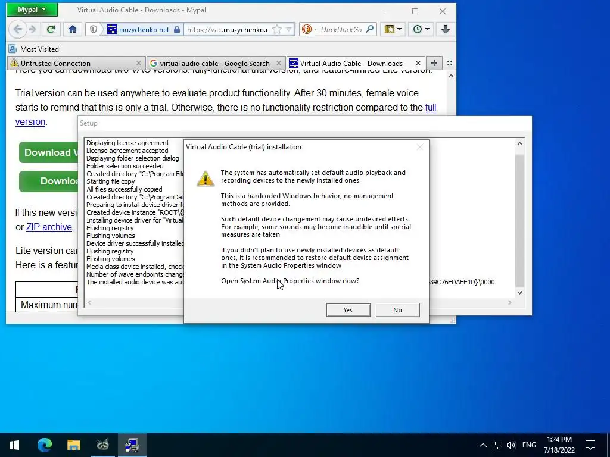Open the Home page icon in Mypal

[x=72, y=29]
